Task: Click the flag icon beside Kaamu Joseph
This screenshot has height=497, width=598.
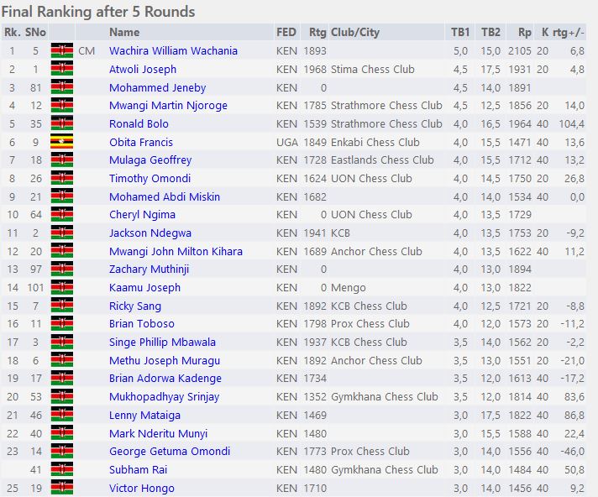Action: click(62, 287)
